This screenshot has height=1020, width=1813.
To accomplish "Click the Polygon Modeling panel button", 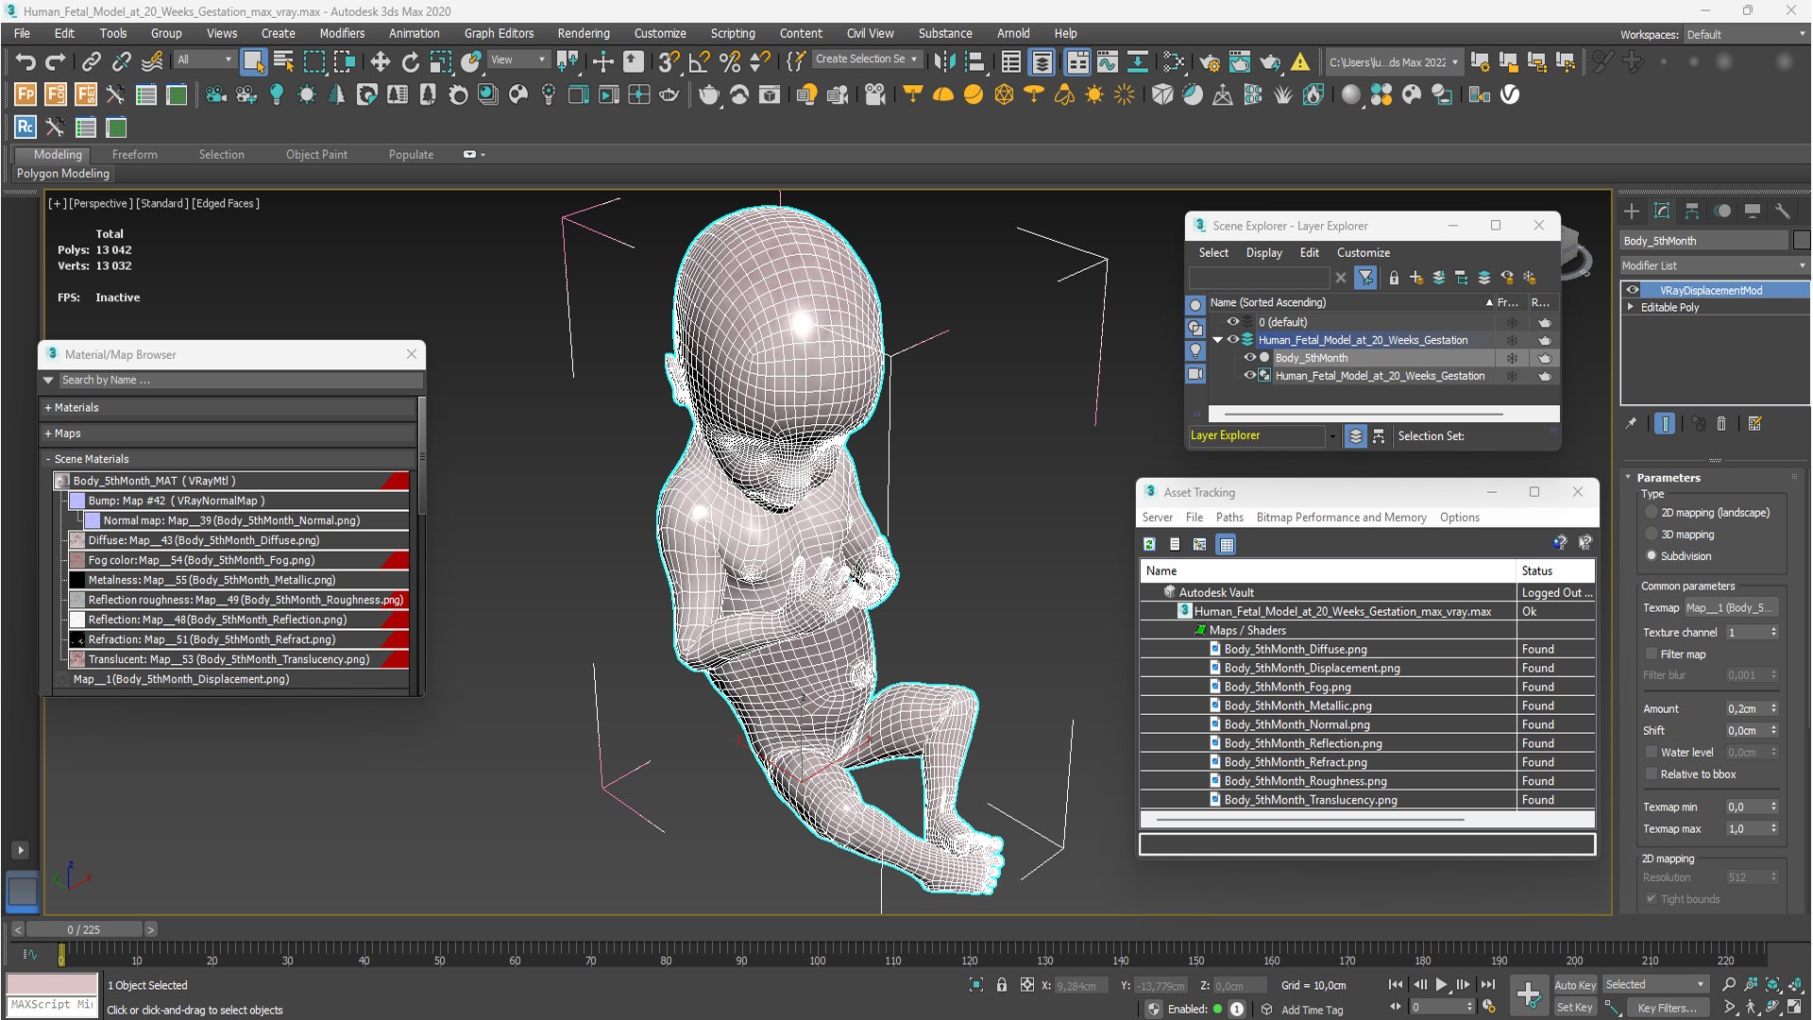I will click(x=63, y=174).
